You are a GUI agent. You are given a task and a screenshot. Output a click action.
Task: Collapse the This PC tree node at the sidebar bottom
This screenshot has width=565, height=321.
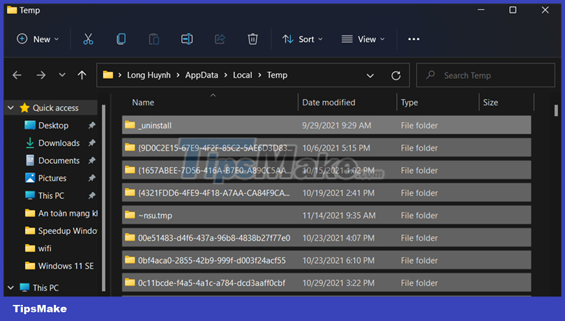coord(10,288)
